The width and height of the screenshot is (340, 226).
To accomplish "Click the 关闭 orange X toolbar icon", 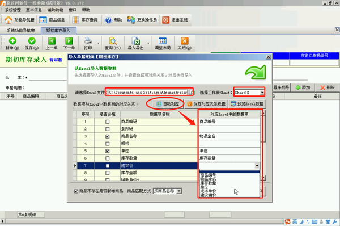I will coord(185,41).
